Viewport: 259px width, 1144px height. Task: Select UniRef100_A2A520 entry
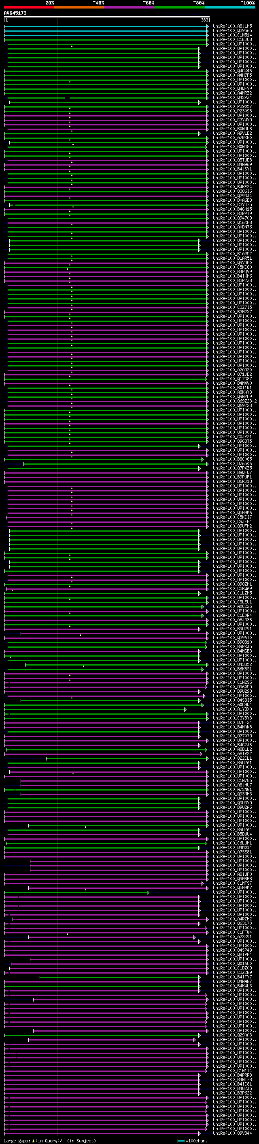(232, 370)
